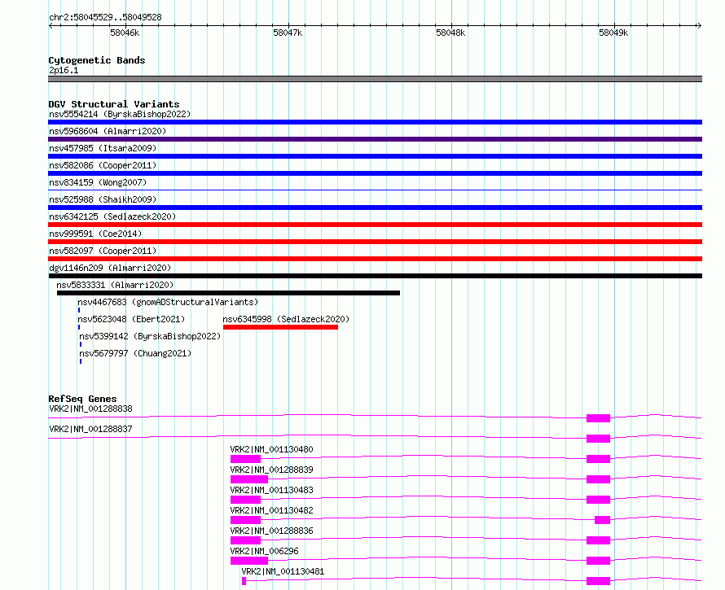Click the VRK2|NM_001130480 transcript label
This screenshot has height=590, width=725.
pos(272,449)
